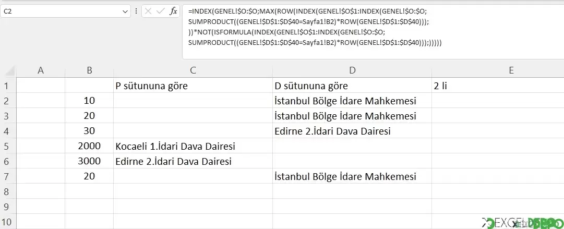Select column B header
This screenshot has width=564, height=229.
[x=89, y=70]
